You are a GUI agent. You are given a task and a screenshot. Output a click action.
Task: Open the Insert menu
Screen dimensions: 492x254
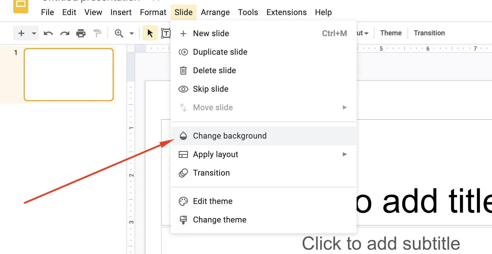point(121,12)
